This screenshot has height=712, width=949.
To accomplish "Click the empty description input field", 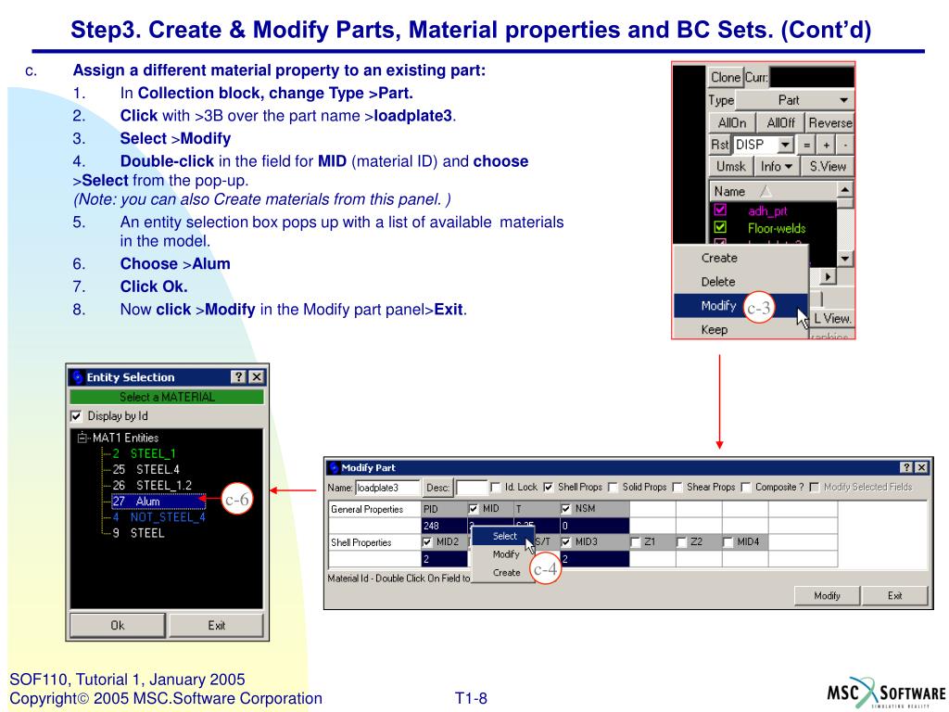I will tap(472, 488).
